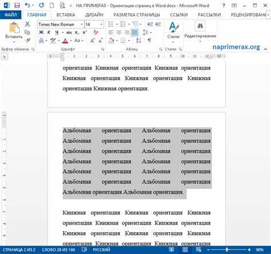Open Word Help question mark
The image size is (271, 254).
224,6
